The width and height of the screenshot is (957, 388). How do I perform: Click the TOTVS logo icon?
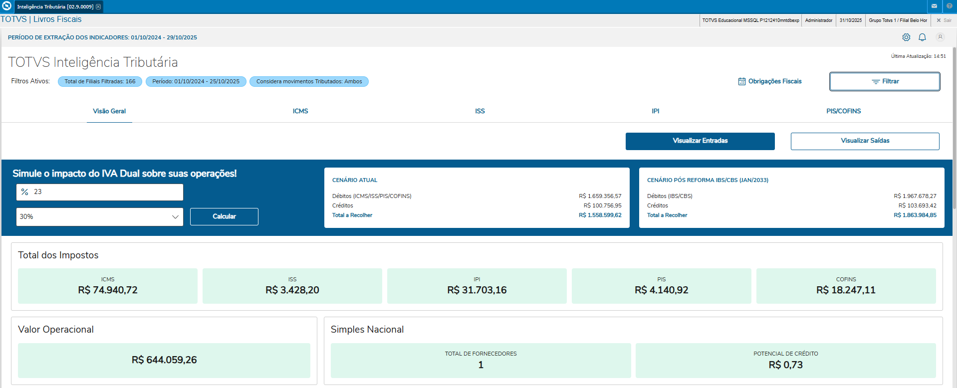point(6,6)
